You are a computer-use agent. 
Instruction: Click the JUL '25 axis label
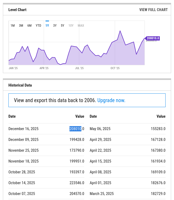[x=79, y=68]
